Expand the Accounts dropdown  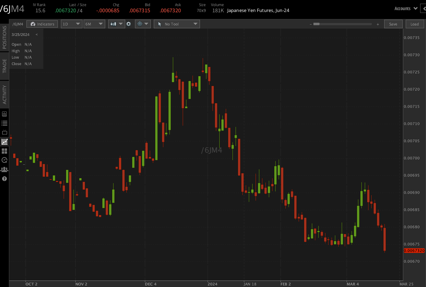click(x=405, y=8)
